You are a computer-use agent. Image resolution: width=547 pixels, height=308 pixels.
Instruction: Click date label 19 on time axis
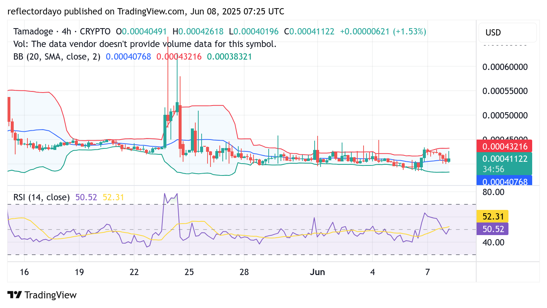79,272
